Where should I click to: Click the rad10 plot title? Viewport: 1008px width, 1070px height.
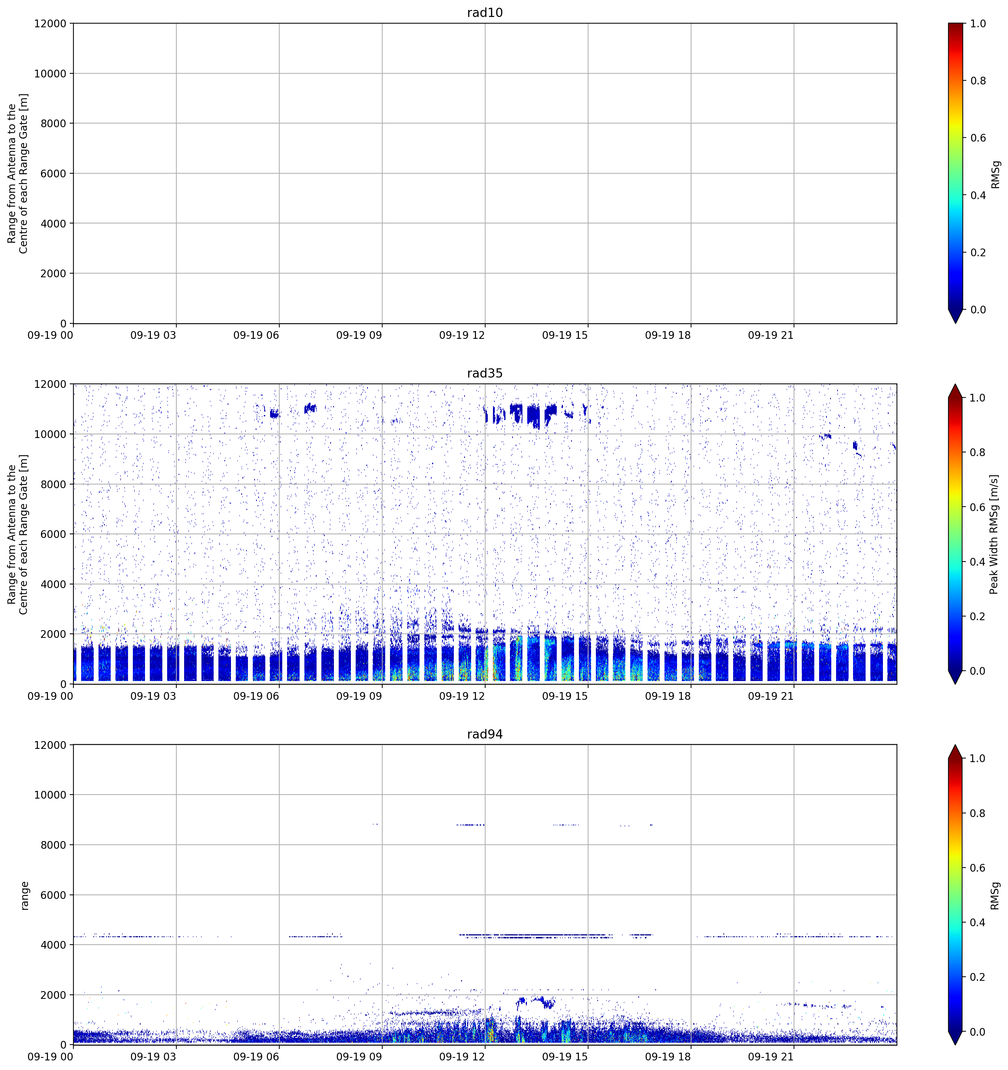(484, 13)
